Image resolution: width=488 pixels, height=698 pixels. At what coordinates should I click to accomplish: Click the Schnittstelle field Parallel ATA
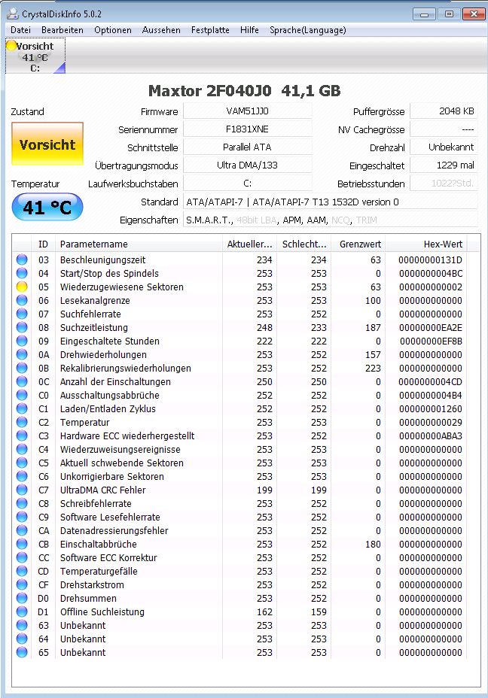[247, 147]
